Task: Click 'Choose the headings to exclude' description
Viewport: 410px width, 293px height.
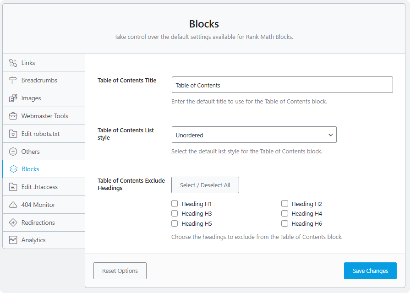Action: pyautogui.click(x=257, y=237)
